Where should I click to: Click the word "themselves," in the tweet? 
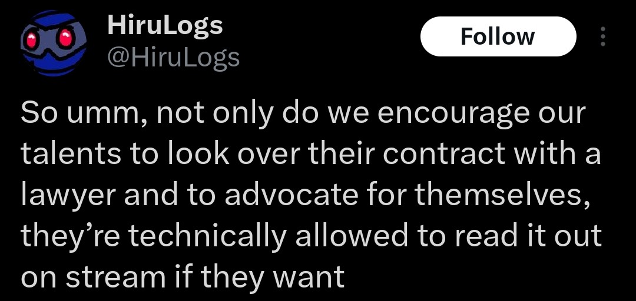coord(501,196)
